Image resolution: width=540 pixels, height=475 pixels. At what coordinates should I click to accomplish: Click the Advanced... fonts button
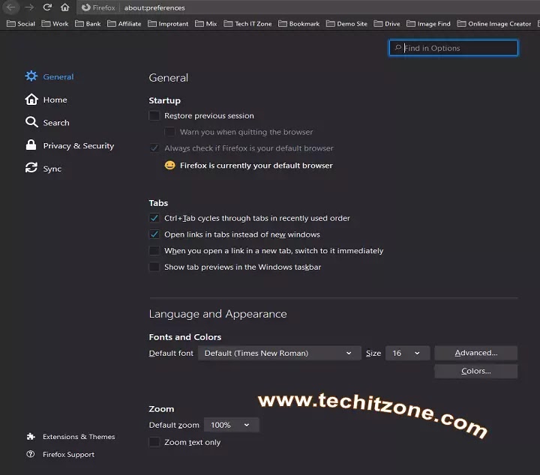476,353
